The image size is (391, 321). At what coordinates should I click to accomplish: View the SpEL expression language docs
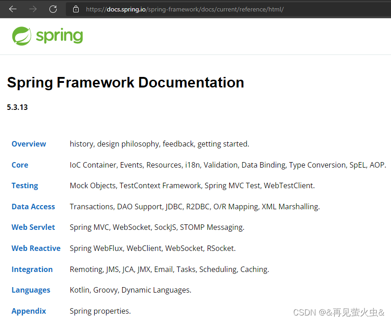(358, 165)
